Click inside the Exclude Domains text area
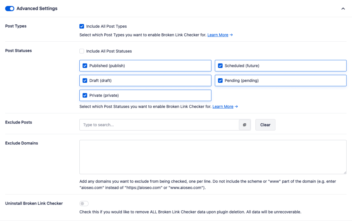This screenshot has width=352, height=221. point(213,157)
